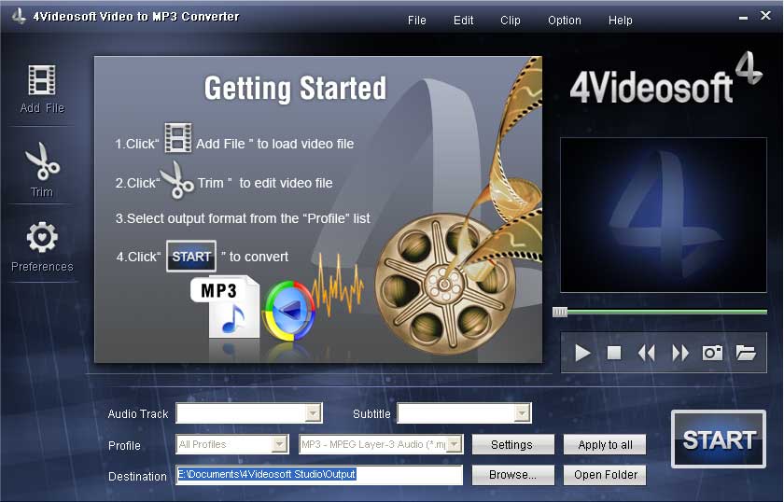Click the fast forward playback icon

(680, 353)
